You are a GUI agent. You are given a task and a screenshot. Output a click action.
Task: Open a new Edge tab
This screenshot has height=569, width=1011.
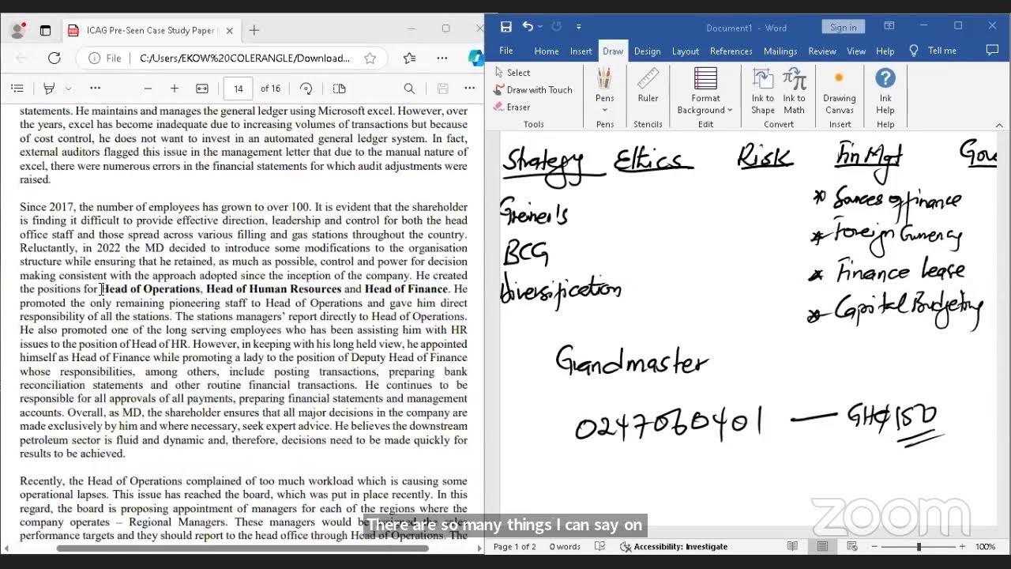point(254,31)
